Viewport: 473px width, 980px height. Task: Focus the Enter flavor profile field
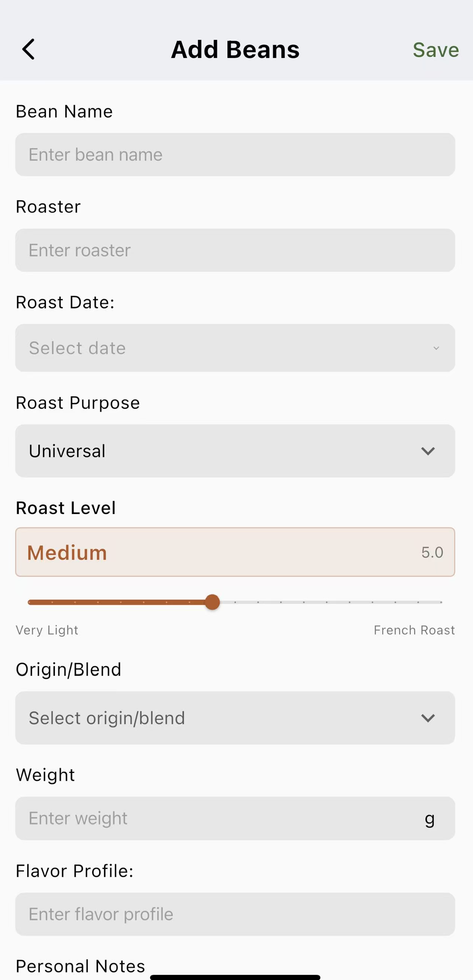click(235, 914)
